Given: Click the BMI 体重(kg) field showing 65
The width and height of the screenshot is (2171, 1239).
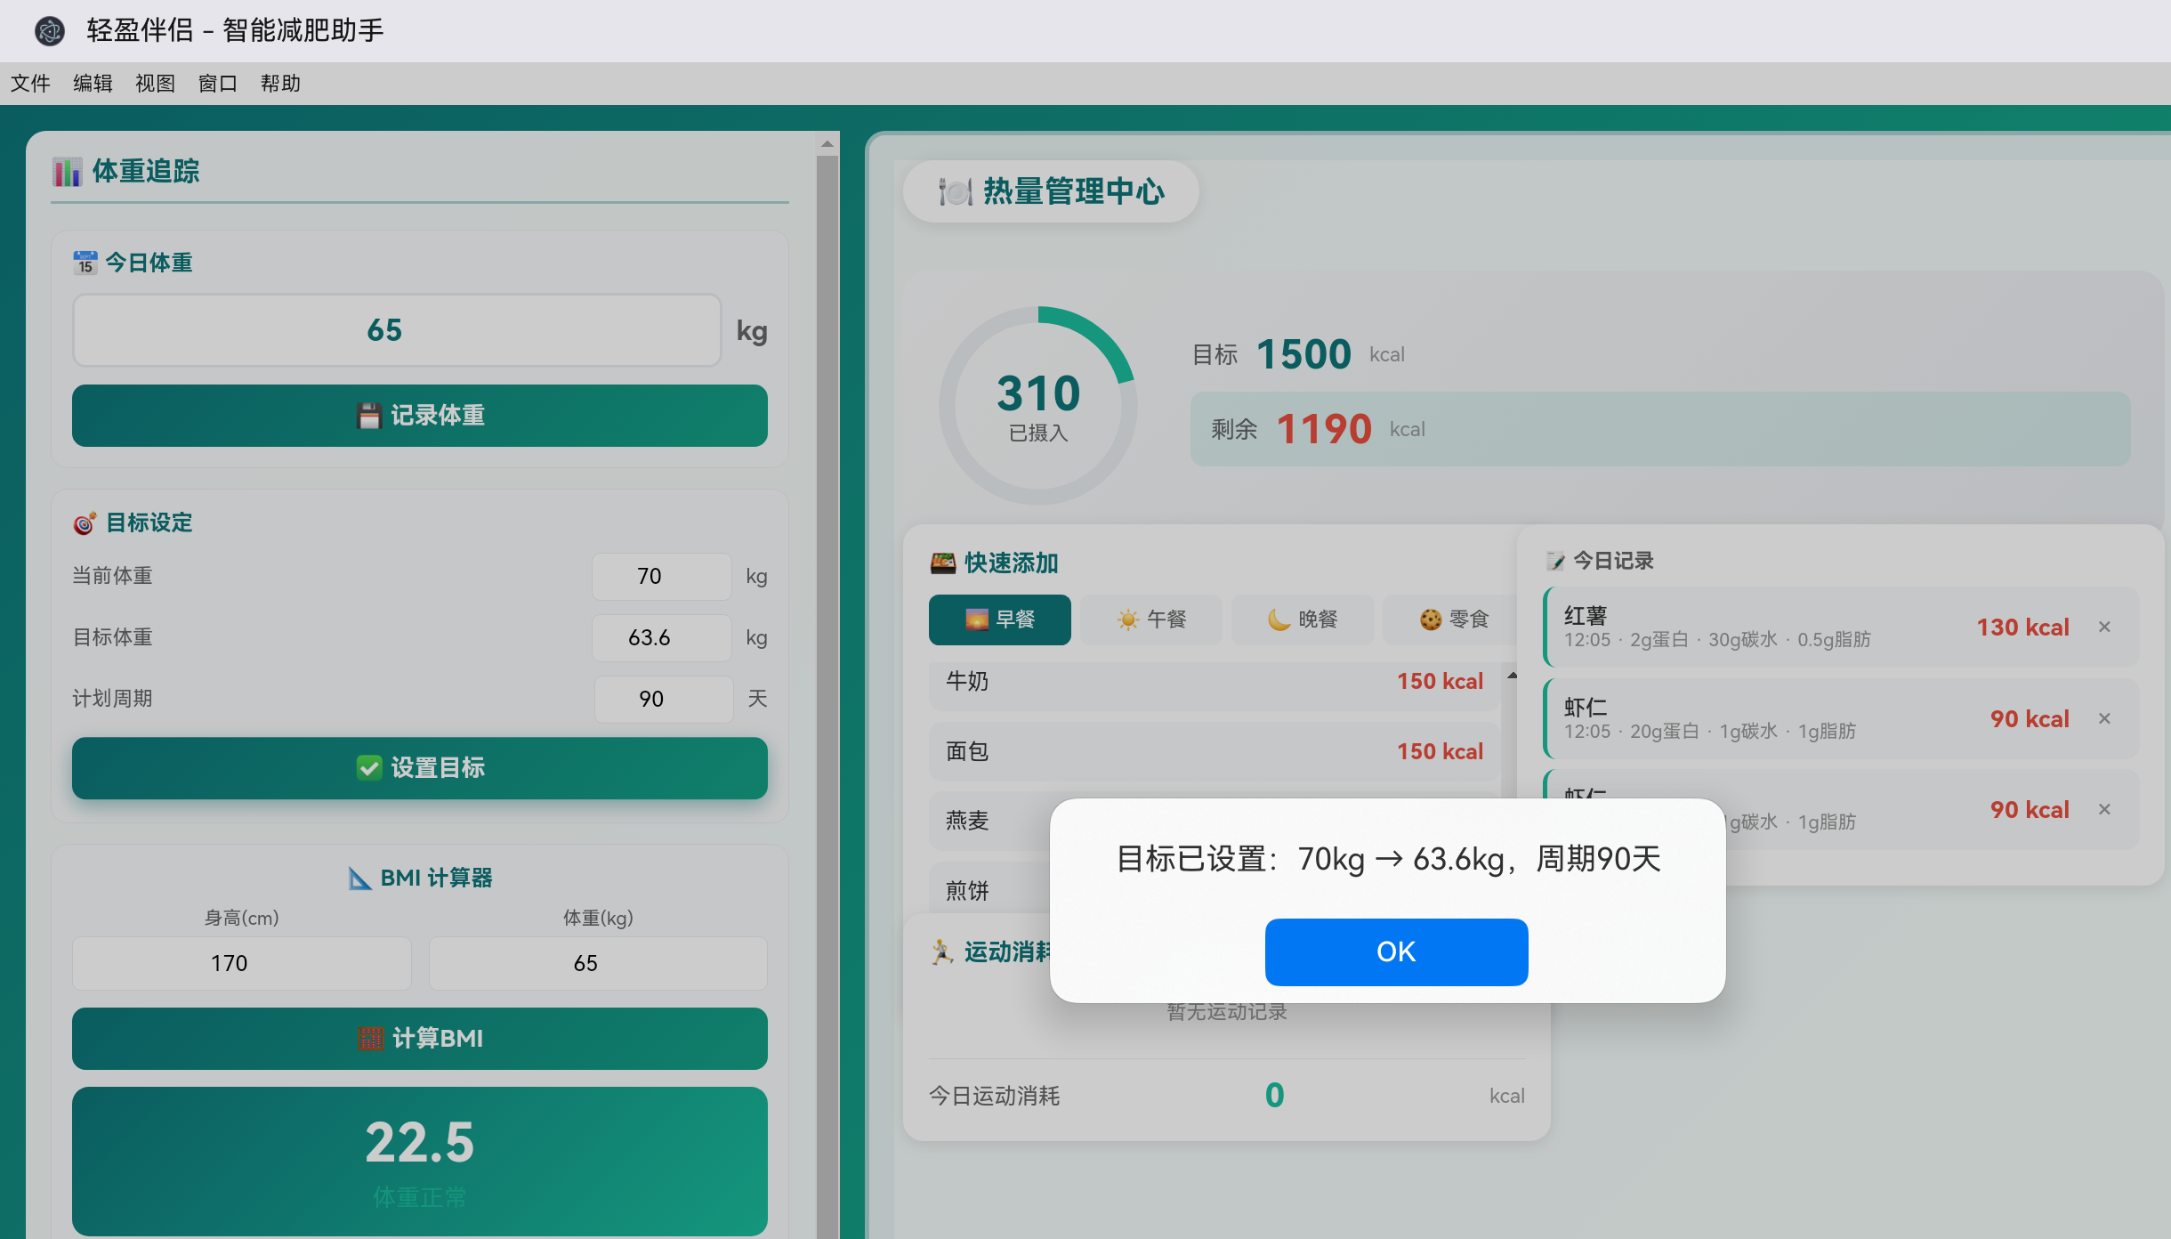Looking at the screenshot, I should point(598,963).
